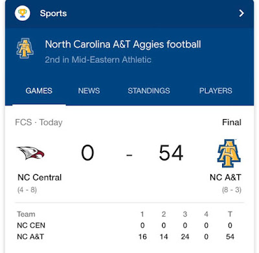The image size is (259, 253).
Task: Click the NC A&T team name
Action: pos(225,177)
